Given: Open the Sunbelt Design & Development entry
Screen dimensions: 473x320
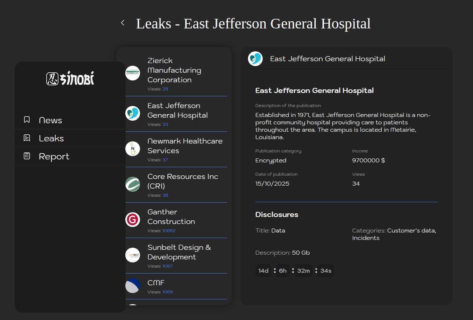Looking at the screenshot, I should tap(179, 252).
